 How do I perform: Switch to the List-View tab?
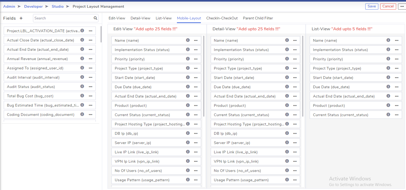(x=164, y=18)
